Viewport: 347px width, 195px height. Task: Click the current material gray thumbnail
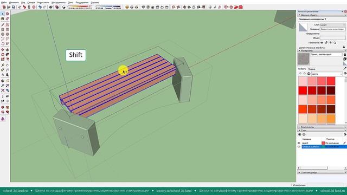[x=304, y=59]
